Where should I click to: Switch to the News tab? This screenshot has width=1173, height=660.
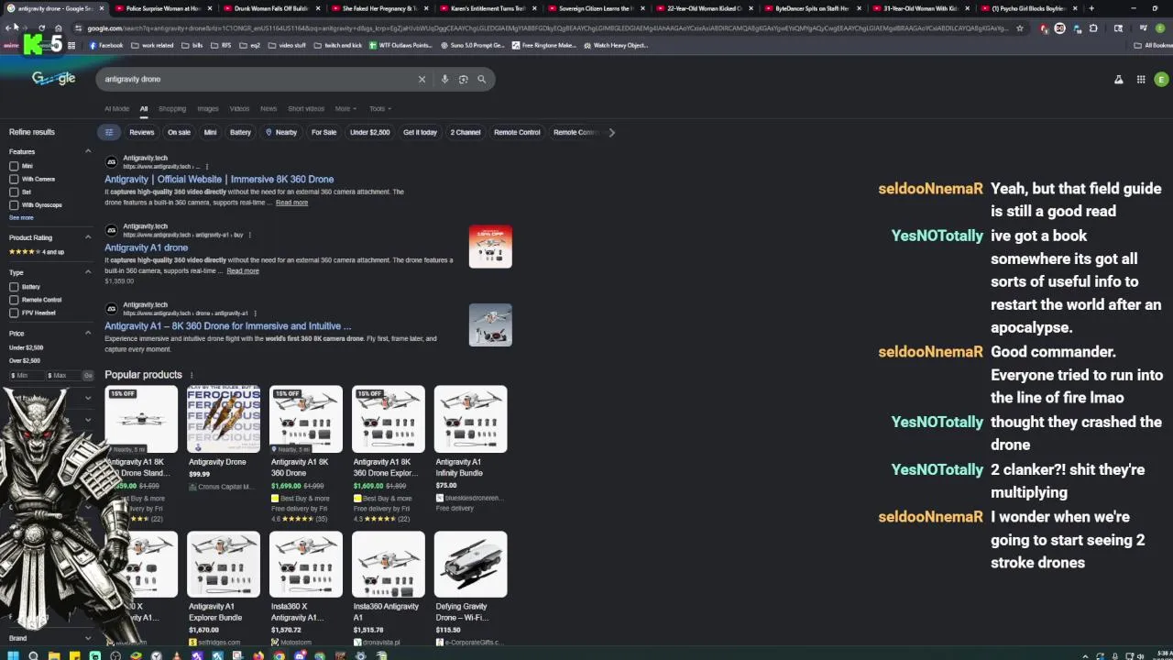click(269, 108)
